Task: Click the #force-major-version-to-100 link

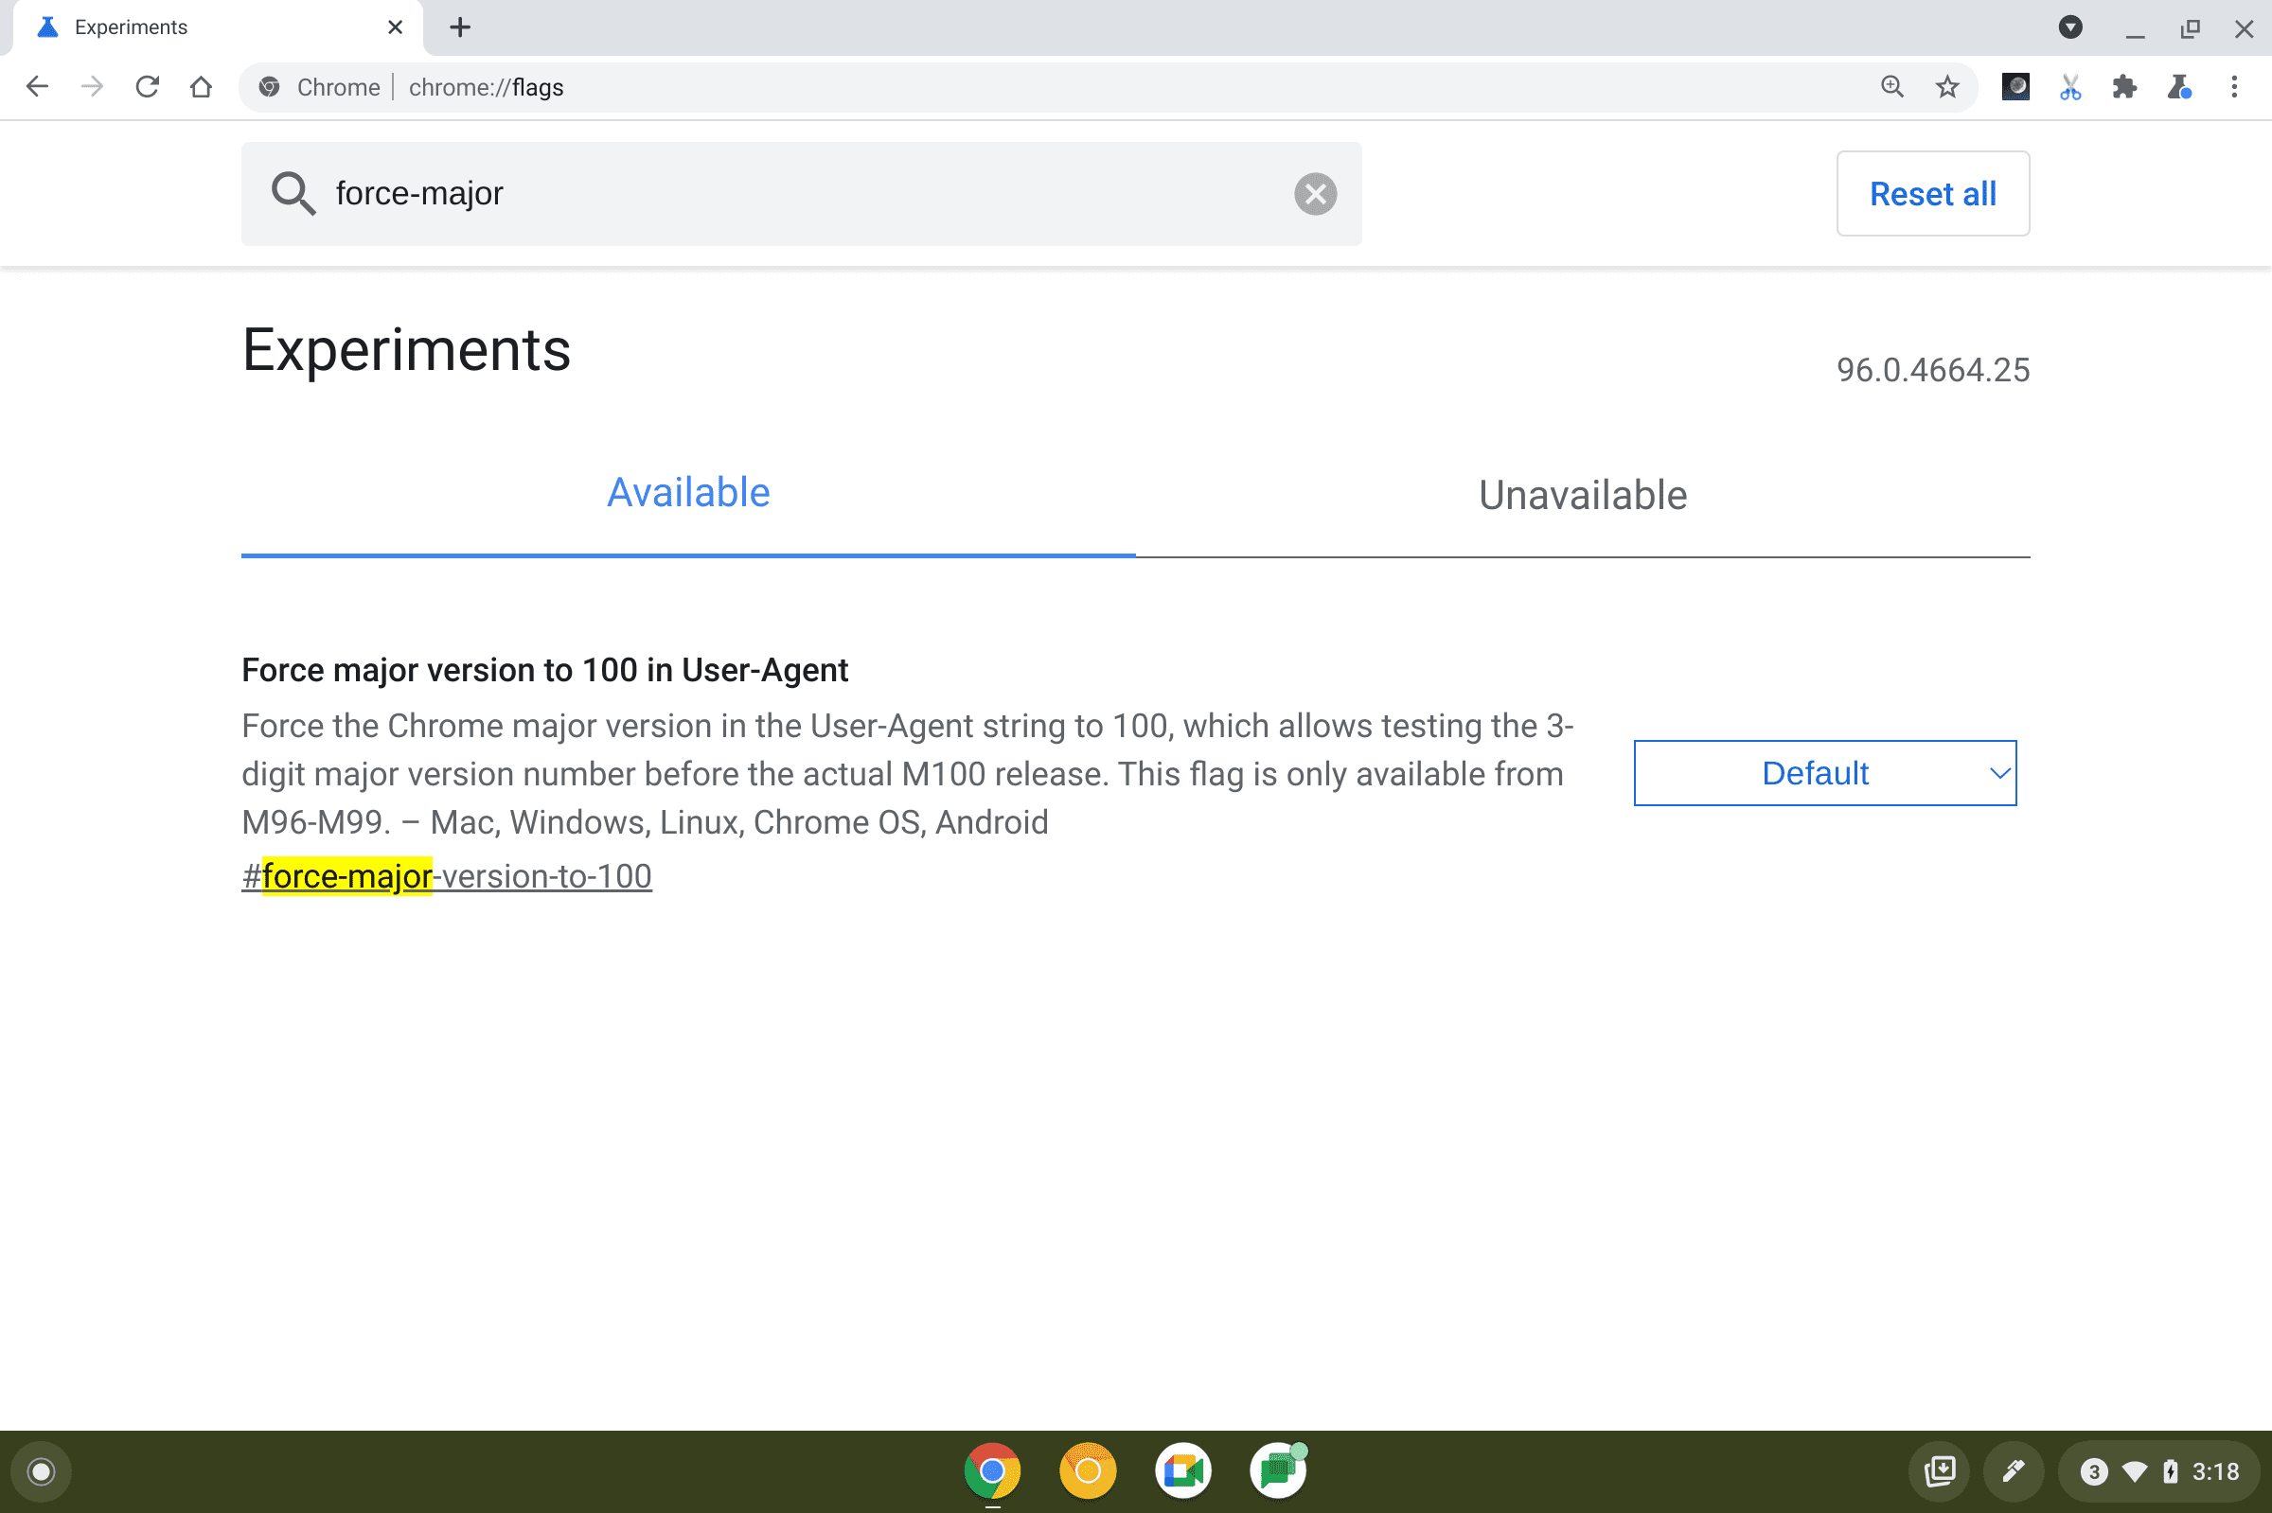Action: [x=446, y=876]
